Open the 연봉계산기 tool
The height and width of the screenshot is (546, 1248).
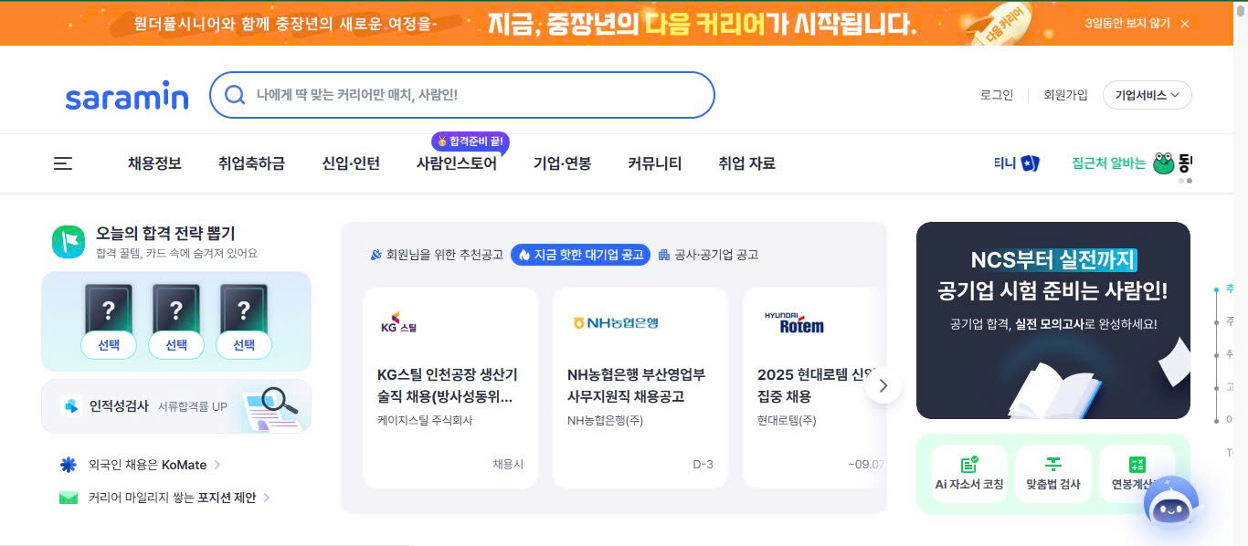pos(1137,474)
